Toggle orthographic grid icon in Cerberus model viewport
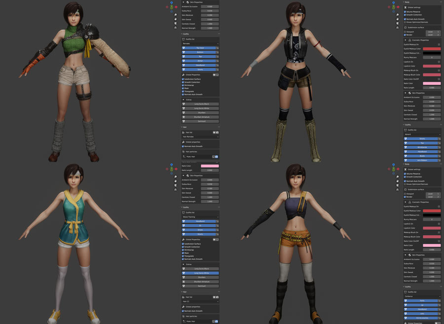Image resolution: width=444 pixels, height=324 pixels. coord(397,189)
